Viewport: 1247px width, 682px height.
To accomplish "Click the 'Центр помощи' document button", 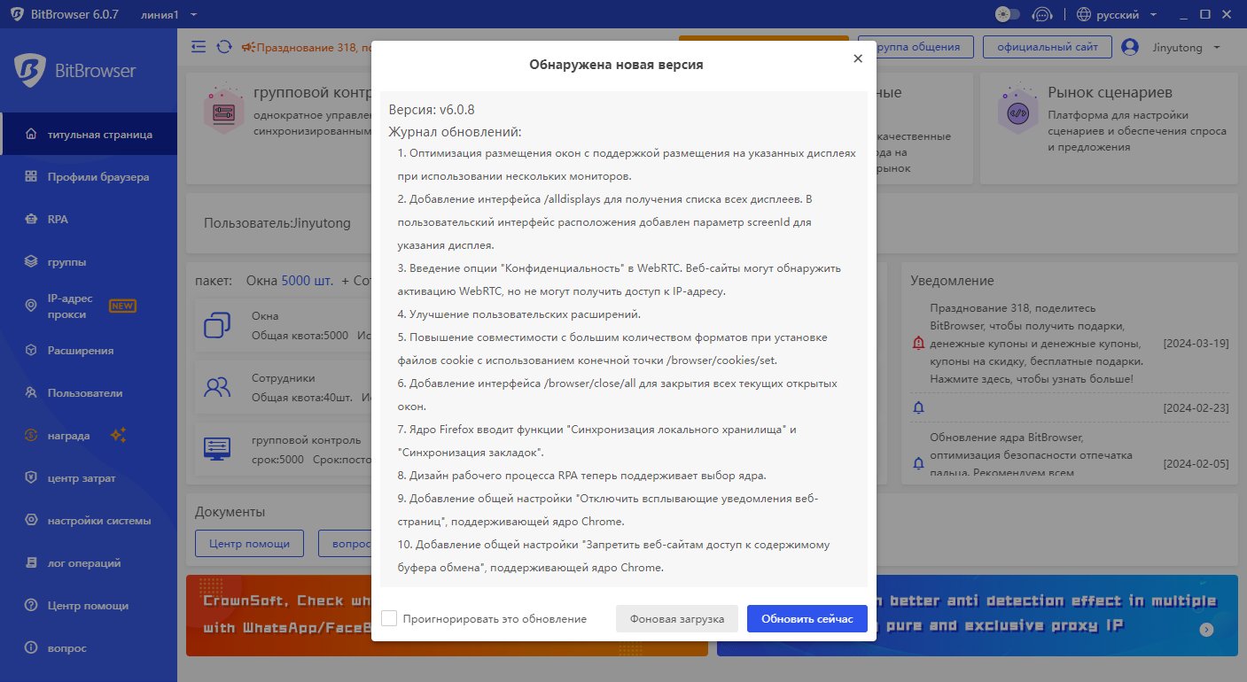I will 249,543.
